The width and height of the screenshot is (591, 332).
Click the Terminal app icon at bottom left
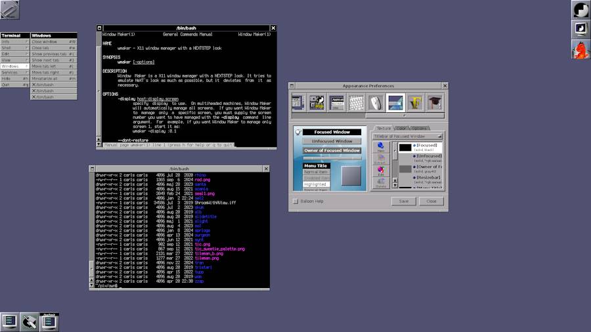(x=9, y=322)
